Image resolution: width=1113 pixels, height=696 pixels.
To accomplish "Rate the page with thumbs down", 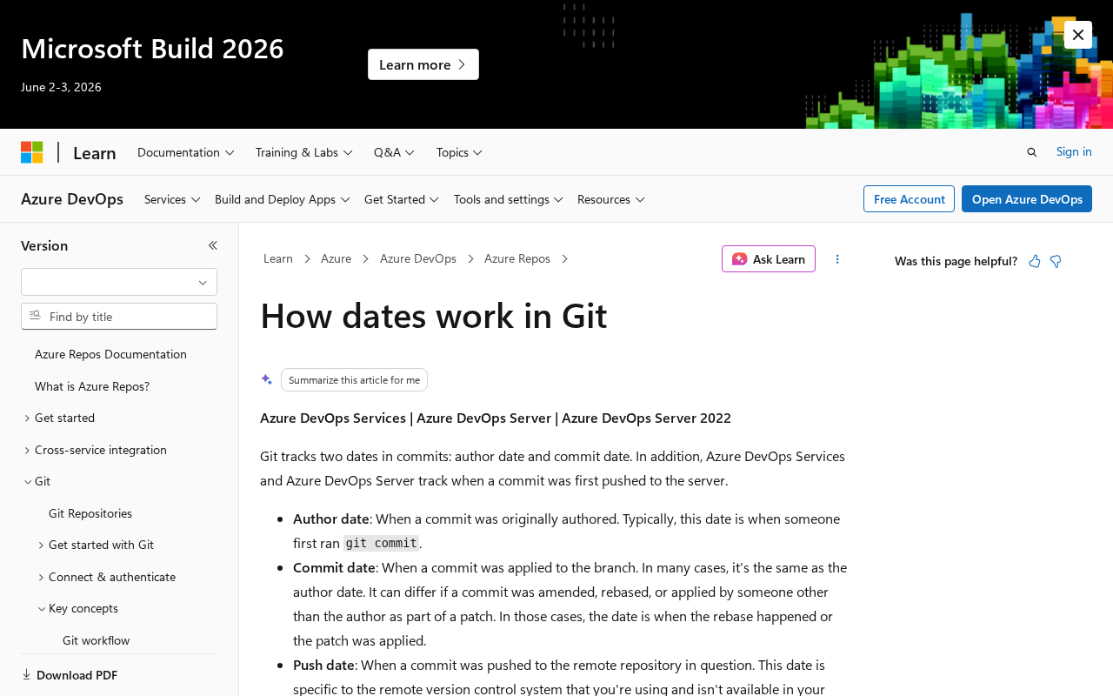I will [x=1056, y=261].
